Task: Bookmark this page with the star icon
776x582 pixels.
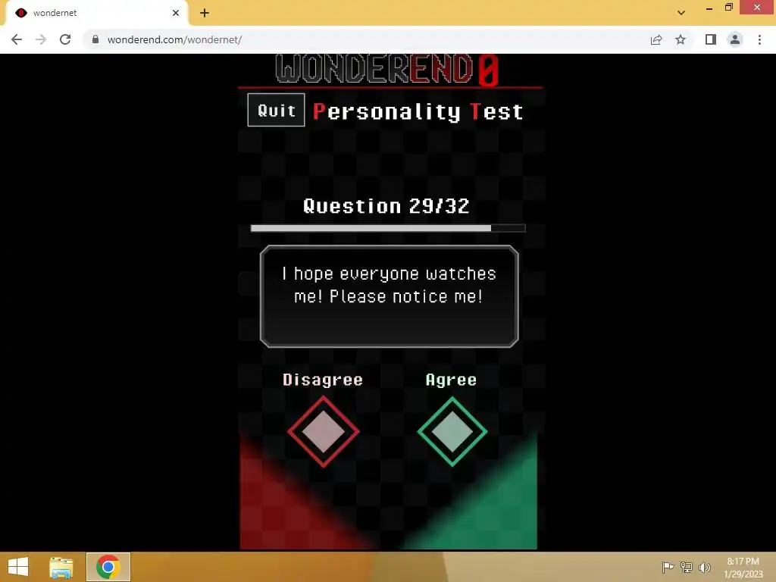Action: [681, 39]
